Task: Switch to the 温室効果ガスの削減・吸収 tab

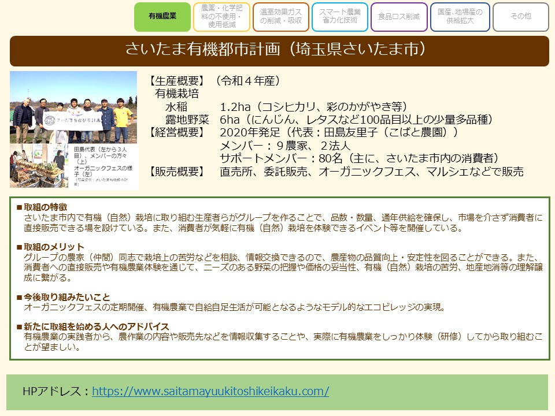Action: pos(281,17)
